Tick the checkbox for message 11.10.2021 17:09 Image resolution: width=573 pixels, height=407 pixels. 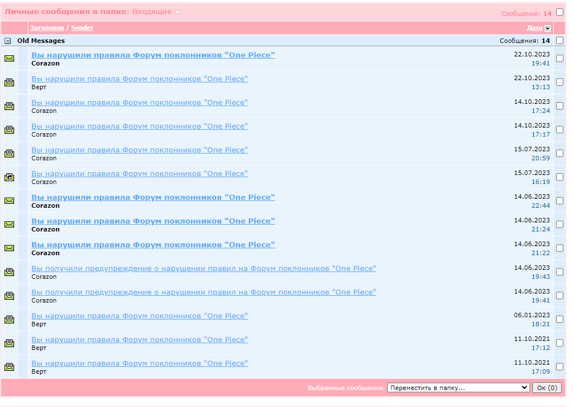pos(559,367)
